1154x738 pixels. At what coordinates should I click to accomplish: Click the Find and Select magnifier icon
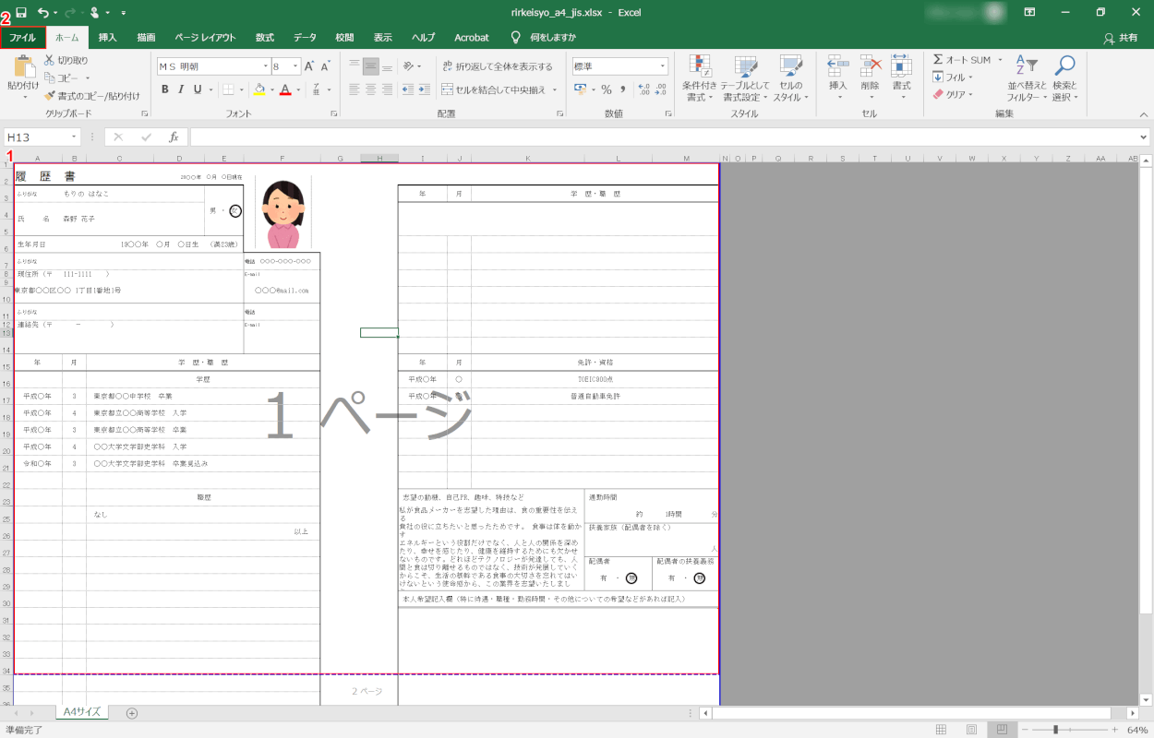(1065, 66)
